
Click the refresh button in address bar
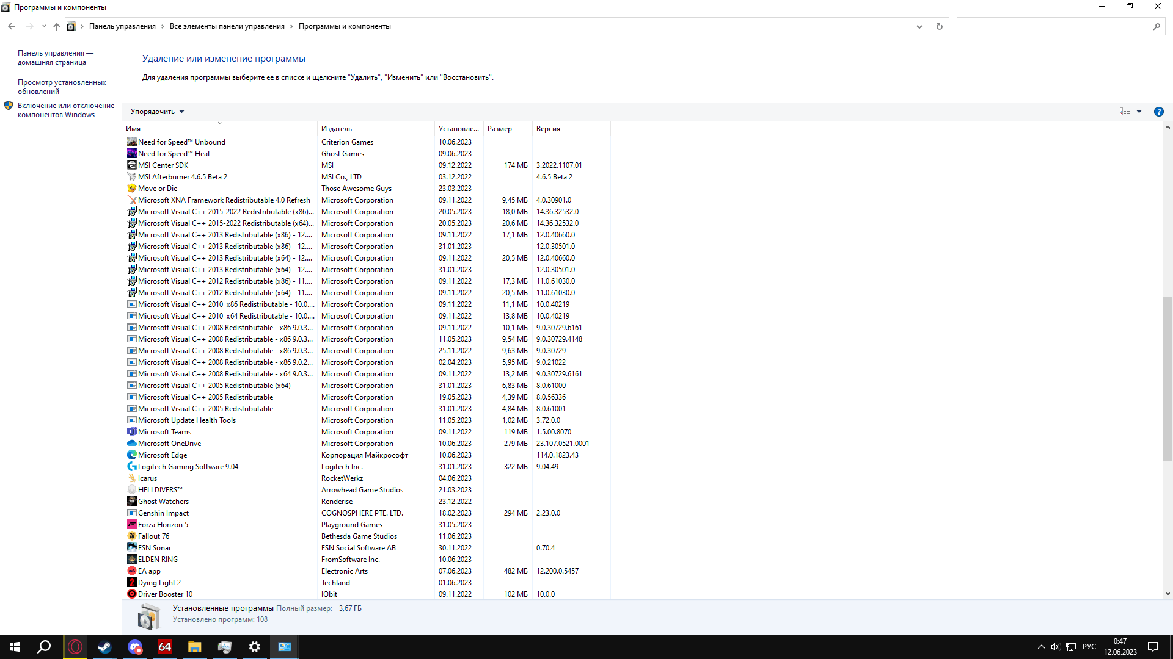tap(939, 26)
